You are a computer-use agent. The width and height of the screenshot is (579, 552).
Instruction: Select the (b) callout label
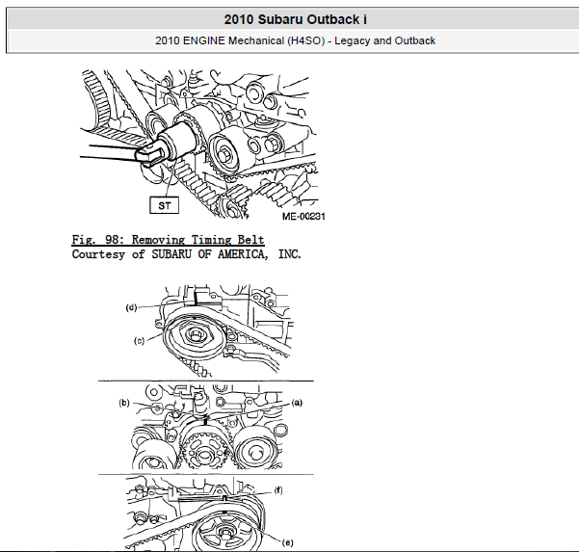click(x=124, y=403)
